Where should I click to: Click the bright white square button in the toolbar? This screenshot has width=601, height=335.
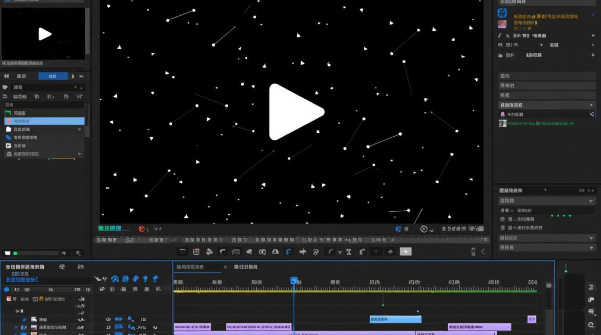tap(406, 251)
